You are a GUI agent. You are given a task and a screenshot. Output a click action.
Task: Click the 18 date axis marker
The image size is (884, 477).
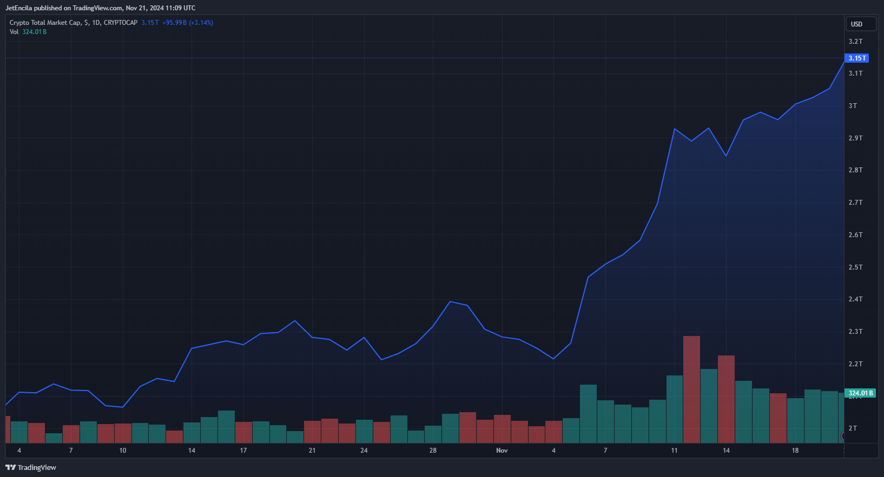pos(795,451)
